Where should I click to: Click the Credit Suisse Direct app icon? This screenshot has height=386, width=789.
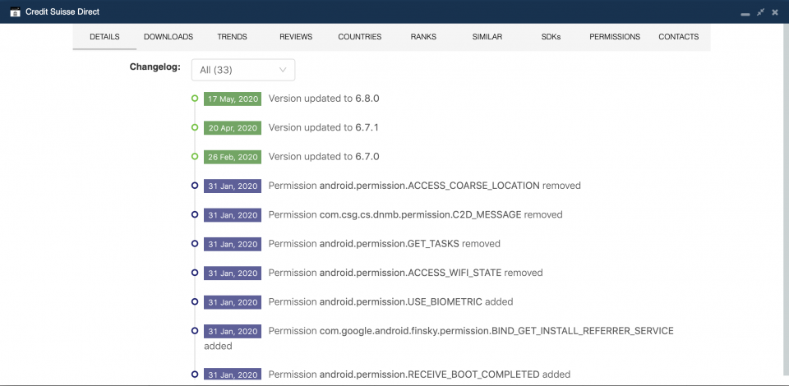click(x=15, y=11)
